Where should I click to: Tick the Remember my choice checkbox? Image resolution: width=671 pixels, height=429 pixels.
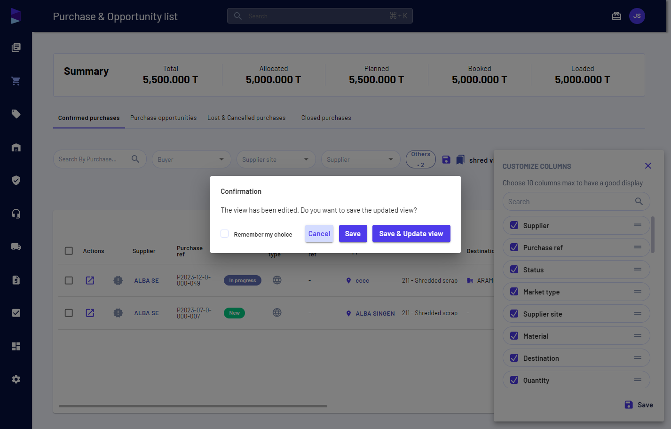tap(225, 234)
